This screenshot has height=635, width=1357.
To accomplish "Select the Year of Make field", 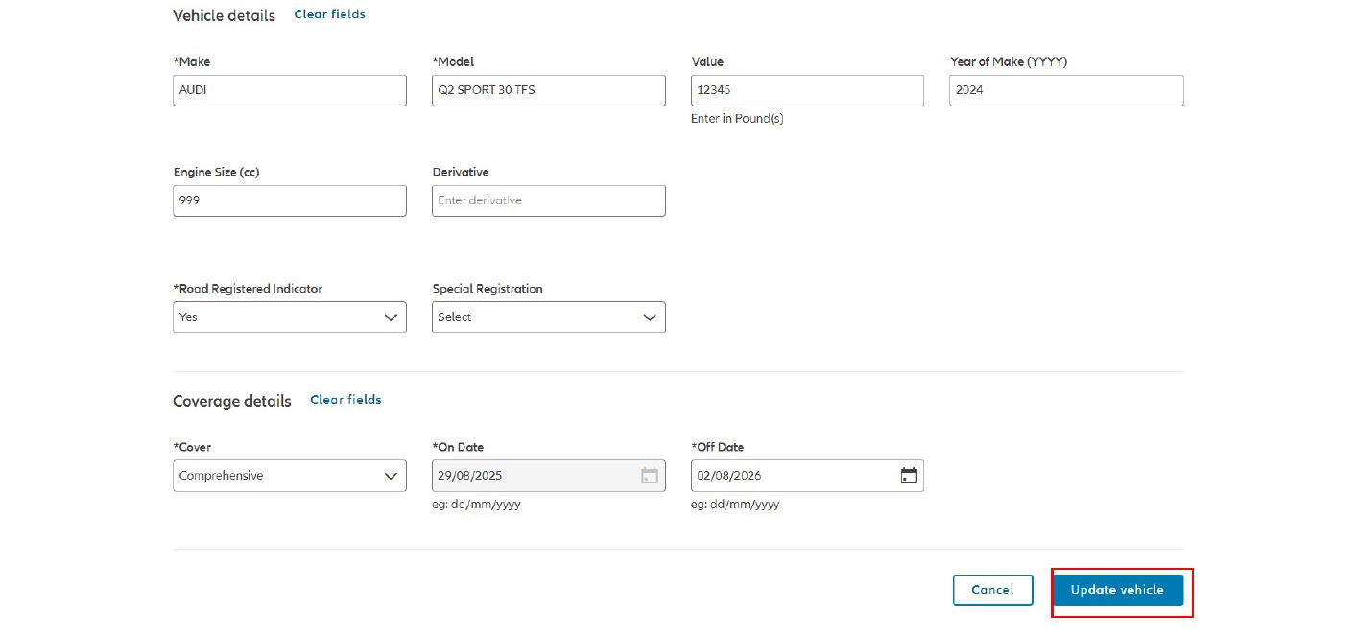I will pos(1066,90).
